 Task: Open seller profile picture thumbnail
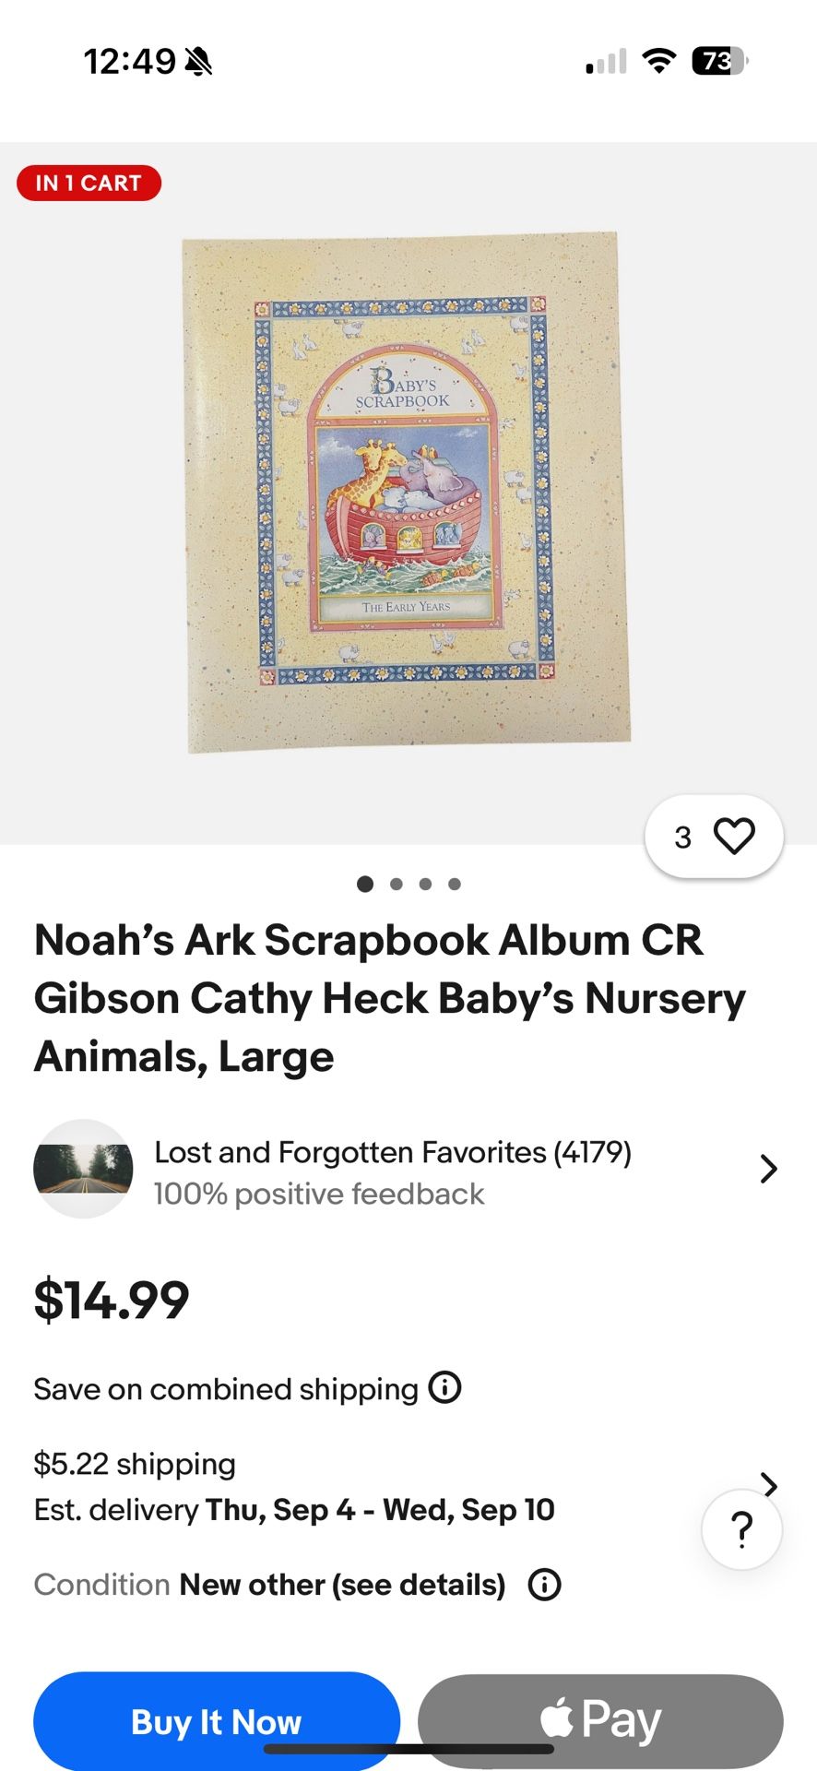point(83,1169)
